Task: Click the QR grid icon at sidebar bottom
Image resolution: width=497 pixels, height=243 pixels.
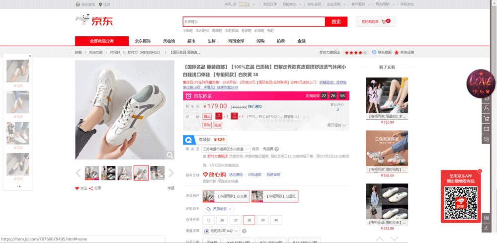Action: pyautogui.click(x=486, y=218)
